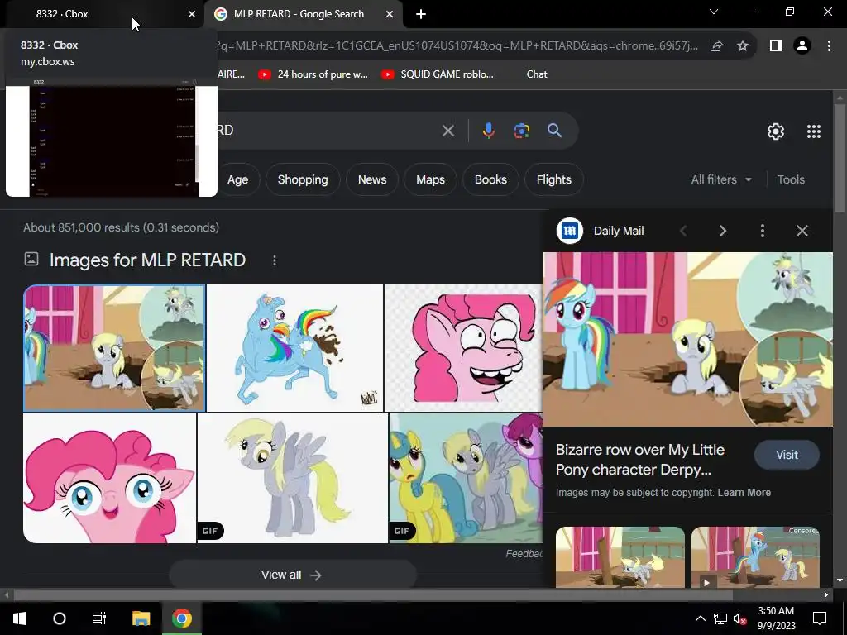The height and width of the screenshot is (635, 847).
Task: Open the clock and date in taskbar
Action: [776, 618]
